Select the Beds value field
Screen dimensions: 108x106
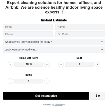79,64
